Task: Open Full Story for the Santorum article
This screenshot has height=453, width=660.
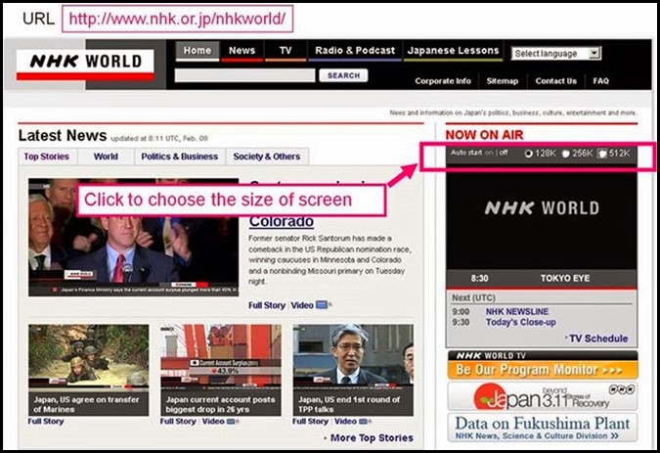Action: (267, 305)
